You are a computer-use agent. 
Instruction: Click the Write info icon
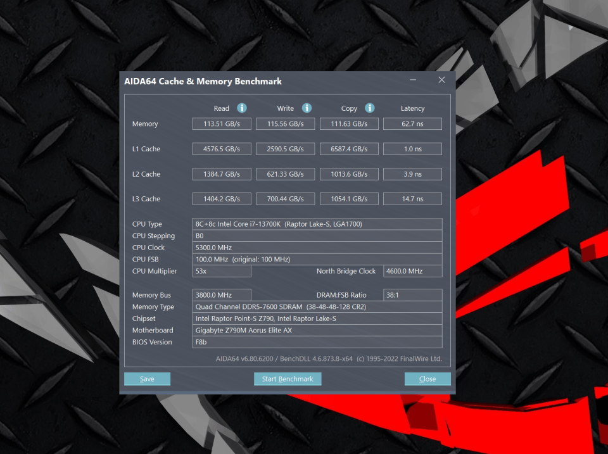click(307, 108)
